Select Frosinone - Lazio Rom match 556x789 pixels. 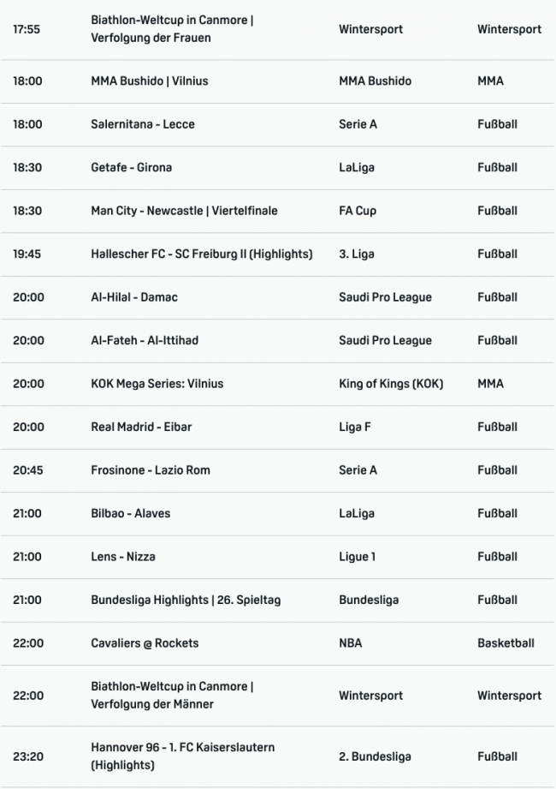[151, 470]
